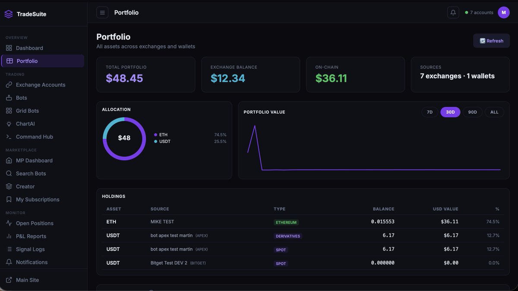Refresh the portfolio data

pyautogui.click(x=491, y=41)
